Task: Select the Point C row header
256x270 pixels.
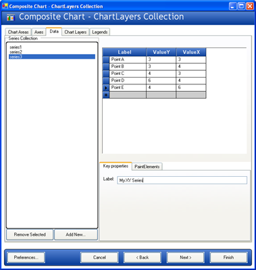Action: pyautogui.click(x=106, y=74)
